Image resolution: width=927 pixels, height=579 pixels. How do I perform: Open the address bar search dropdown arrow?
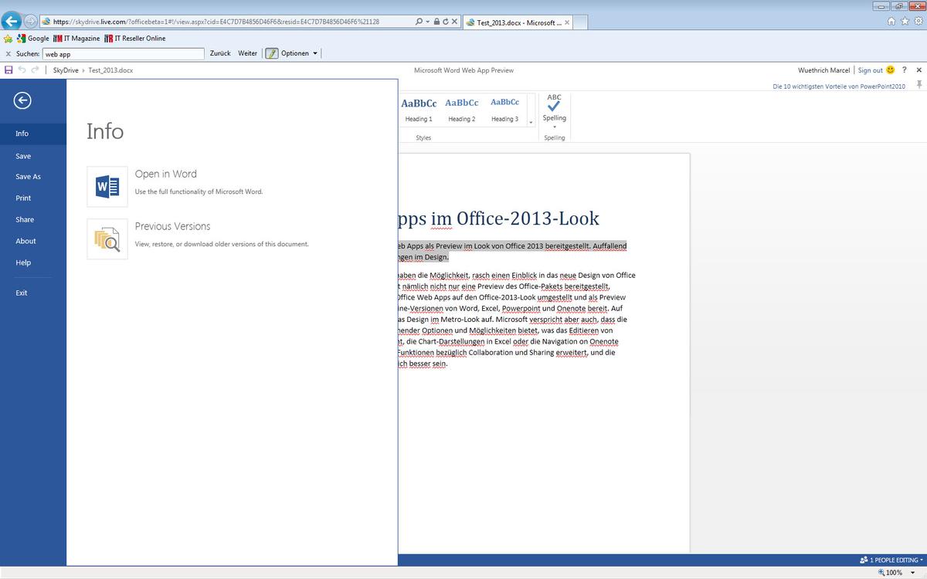(428, 22)
